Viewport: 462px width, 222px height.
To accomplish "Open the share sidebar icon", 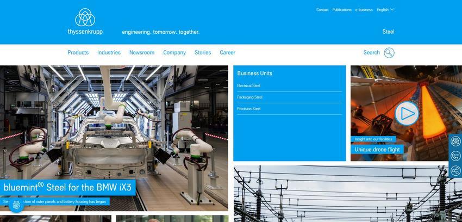I will pos(455,170).
